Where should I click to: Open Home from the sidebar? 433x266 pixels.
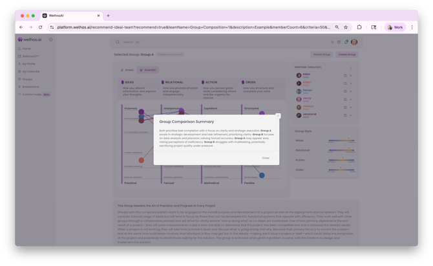coord(26,49)
